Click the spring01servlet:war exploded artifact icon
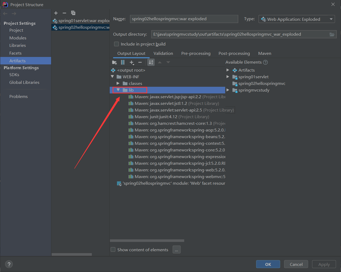The width and height of the screenshot is (341, 272). [x=55, y=21]
